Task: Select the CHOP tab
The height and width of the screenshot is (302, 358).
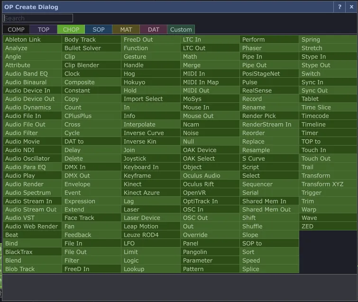Action: tap(71, 29)
